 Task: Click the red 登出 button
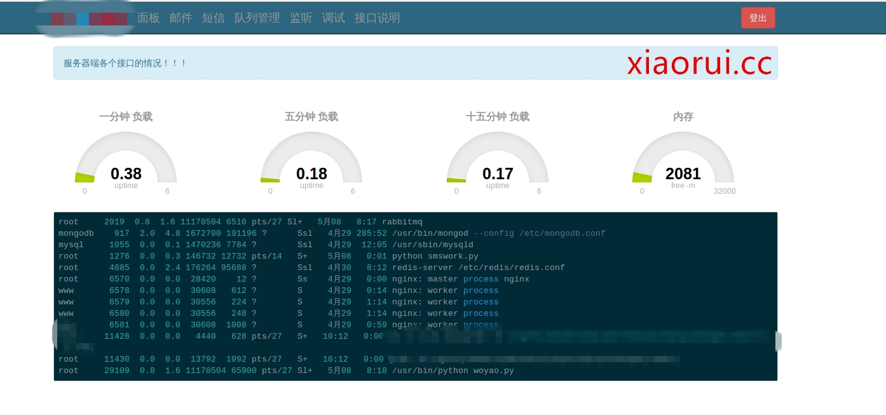[758, 18]
